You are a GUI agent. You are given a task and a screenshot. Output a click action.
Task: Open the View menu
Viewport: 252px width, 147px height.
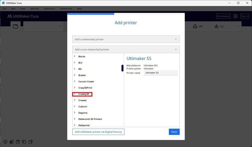23,9
